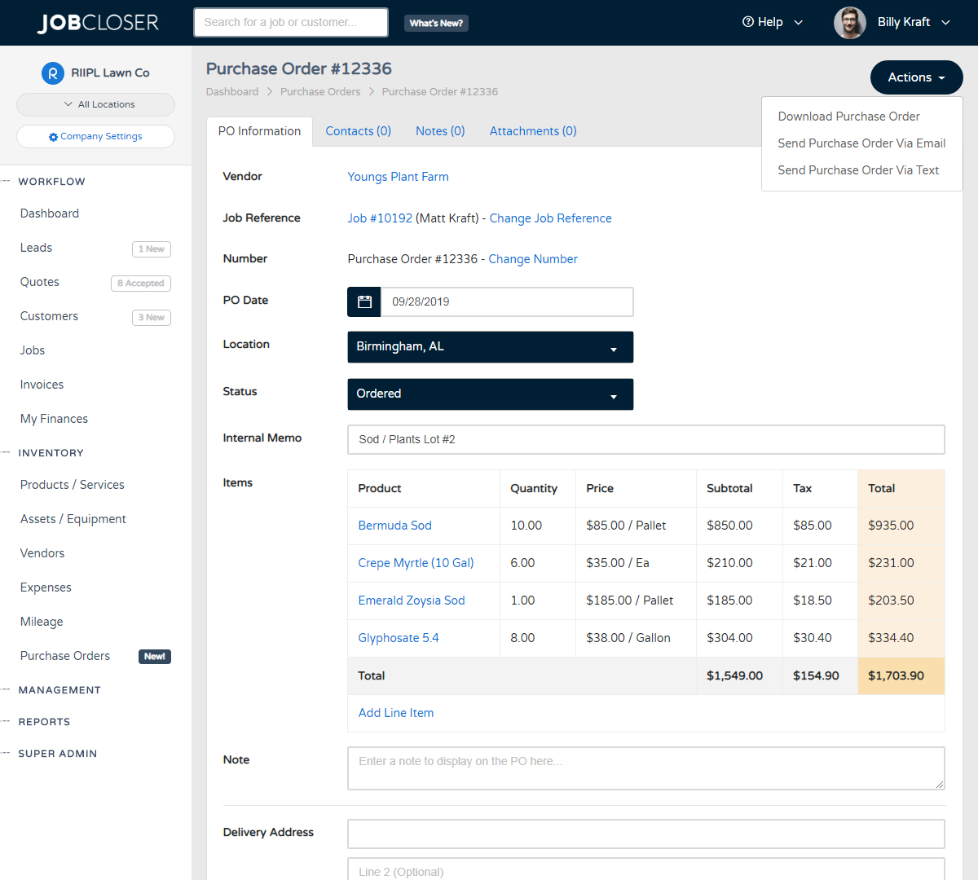This screenshot has height=880, width=978.
Task: Click the search for a job field
Action: click(290, 22)
